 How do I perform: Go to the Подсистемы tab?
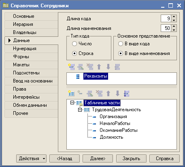tap(31, 73)
